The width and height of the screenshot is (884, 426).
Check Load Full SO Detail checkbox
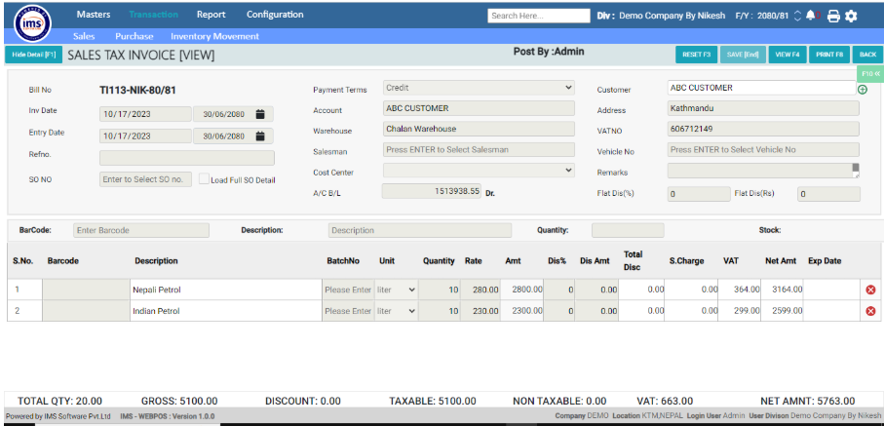click(x=204, y=178)
